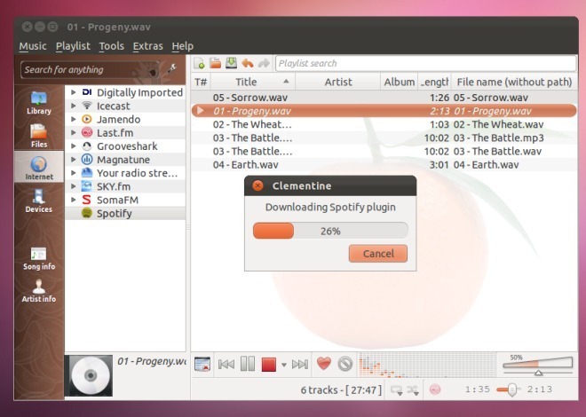
Task: Click the Digitally Imported DI icon
Action: tap(87, 92)
